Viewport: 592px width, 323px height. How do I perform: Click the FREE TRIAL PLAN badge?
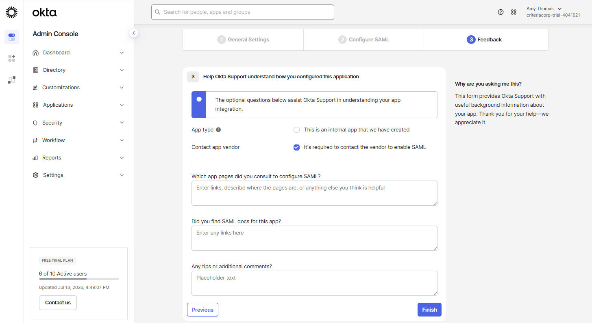pyautogui.click(x=57, y=261)
